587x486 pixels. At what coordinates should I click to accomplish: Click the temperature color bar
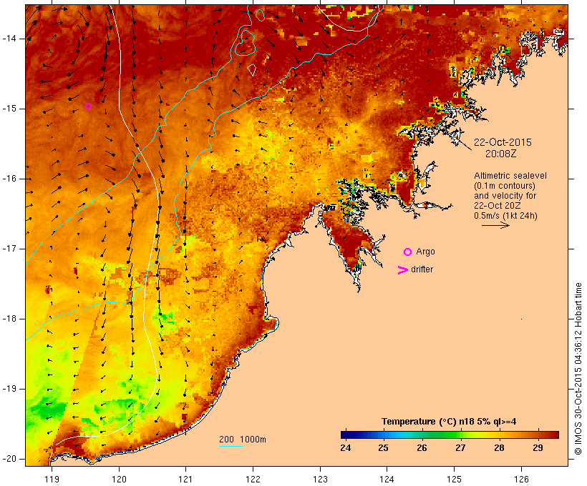[x=450, y=435]
